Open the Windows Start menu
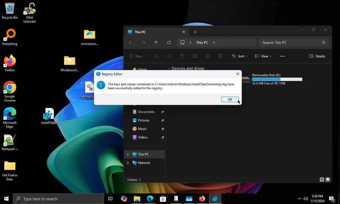The image size is (340, 204). [6, 199]
